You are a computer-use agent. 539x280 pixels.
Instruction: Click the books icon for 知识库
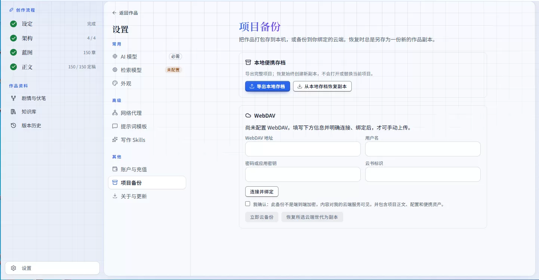(x=13, y=112)
